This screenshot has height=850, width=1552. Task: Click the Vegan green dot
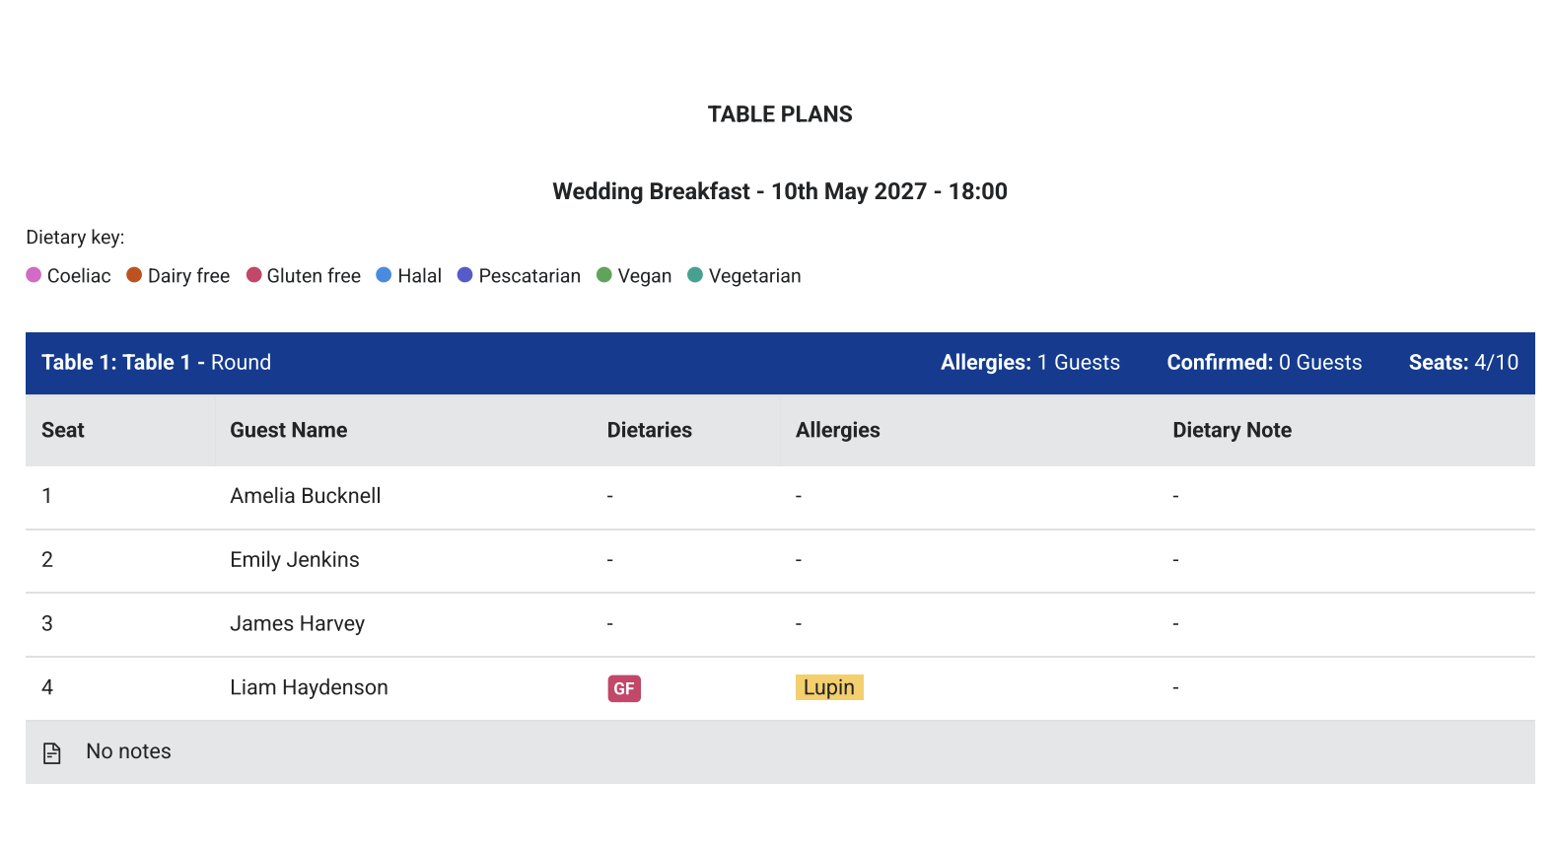click(x=604, y=275)
